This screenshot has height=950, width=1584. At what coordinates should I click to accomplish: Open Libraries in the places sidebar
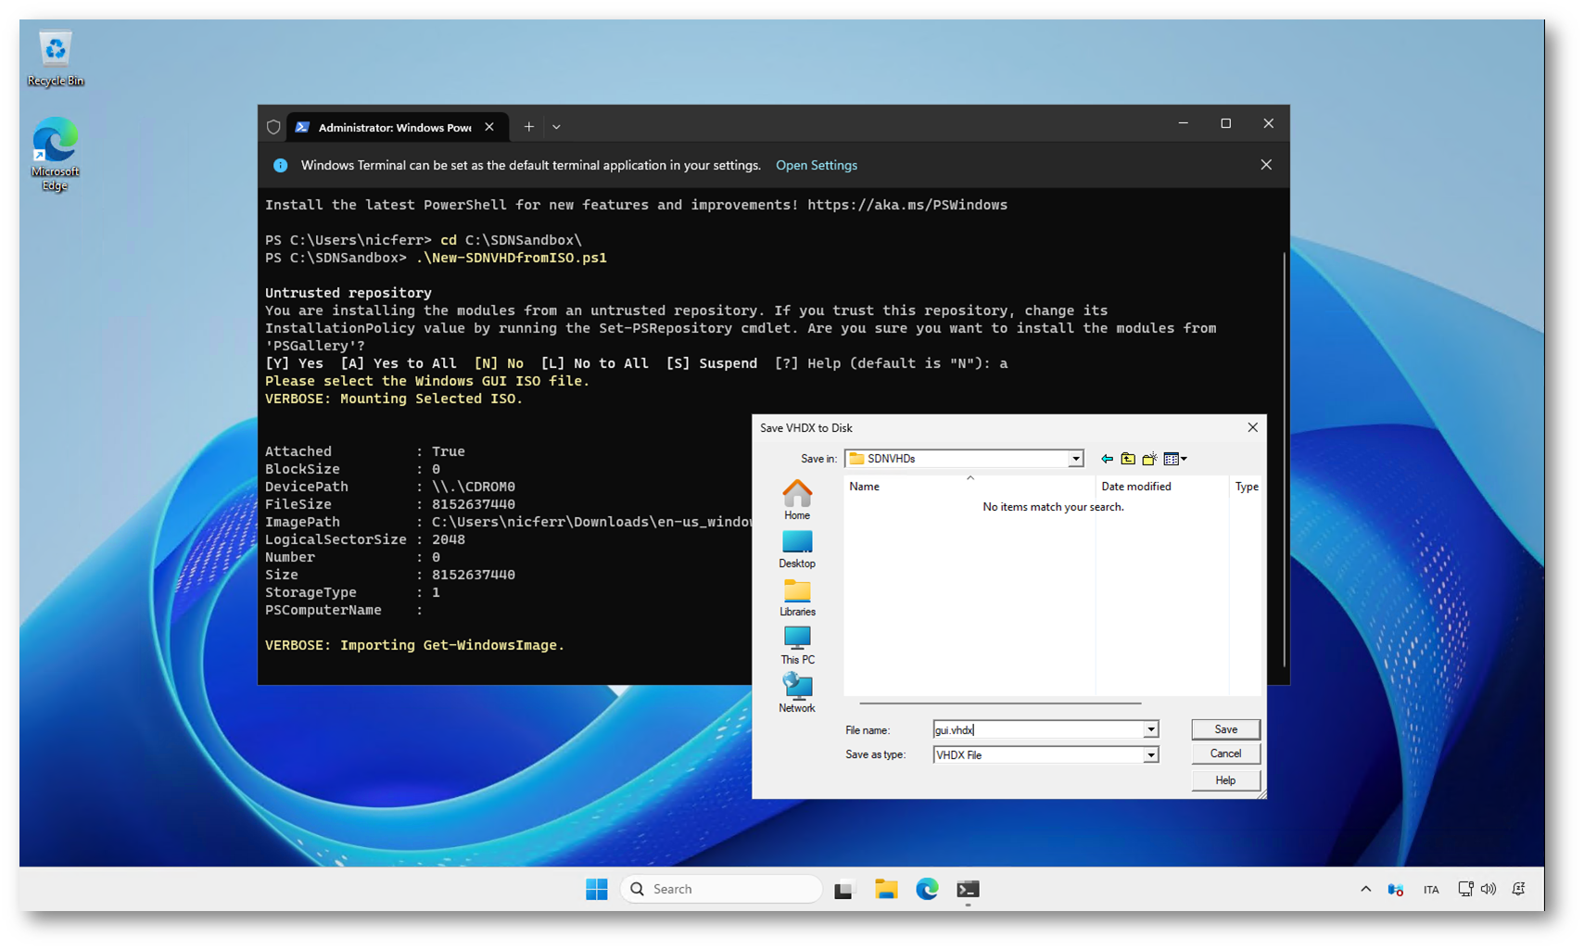796,597
